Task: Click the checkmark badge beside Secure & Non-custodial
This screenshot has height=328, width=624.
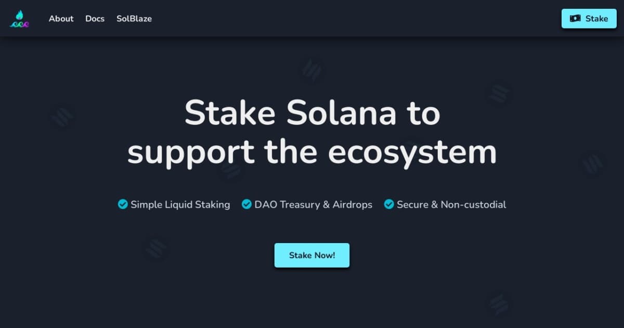Action: 389,205
